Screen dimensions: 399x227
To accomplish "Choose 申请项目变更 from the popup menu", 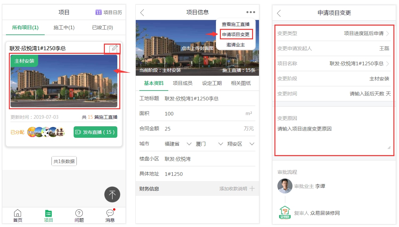I will pyautogui.click(x=236, y=34).
